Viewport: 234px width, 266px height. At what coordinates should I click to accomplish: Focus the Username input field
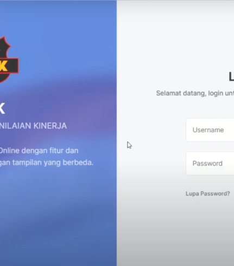coord(210,130)
